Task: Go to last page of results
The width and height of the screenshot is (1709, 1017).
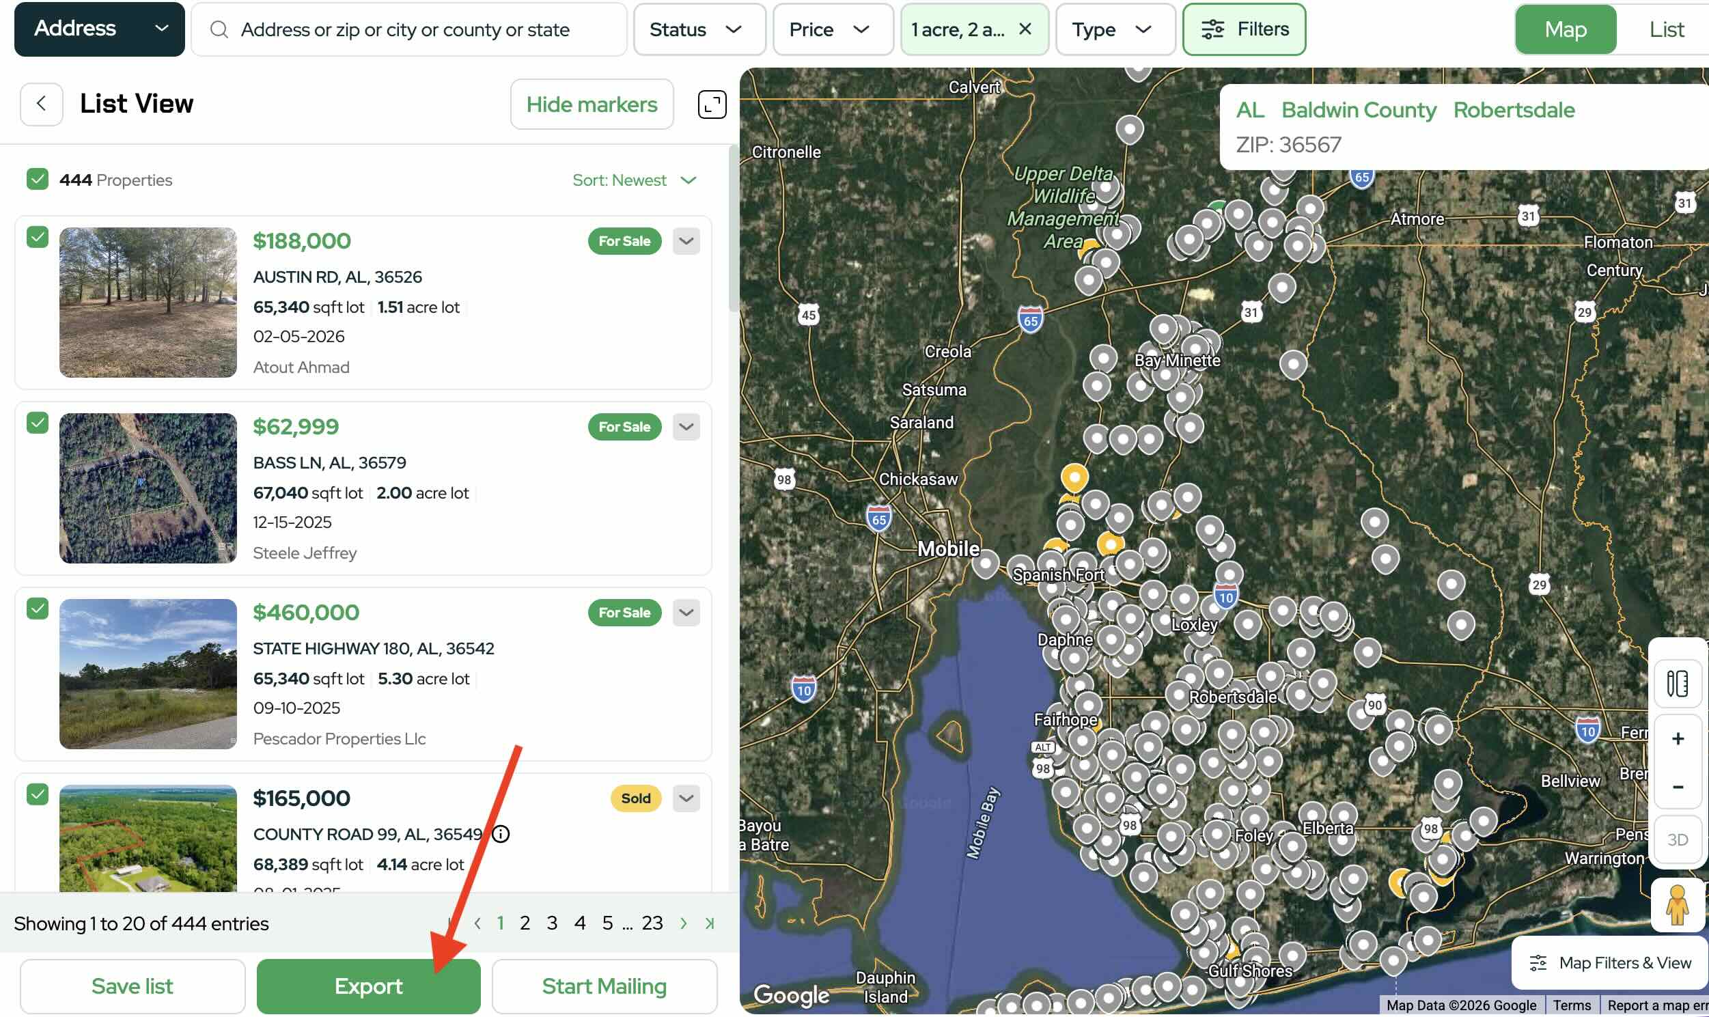Action: 710,924
